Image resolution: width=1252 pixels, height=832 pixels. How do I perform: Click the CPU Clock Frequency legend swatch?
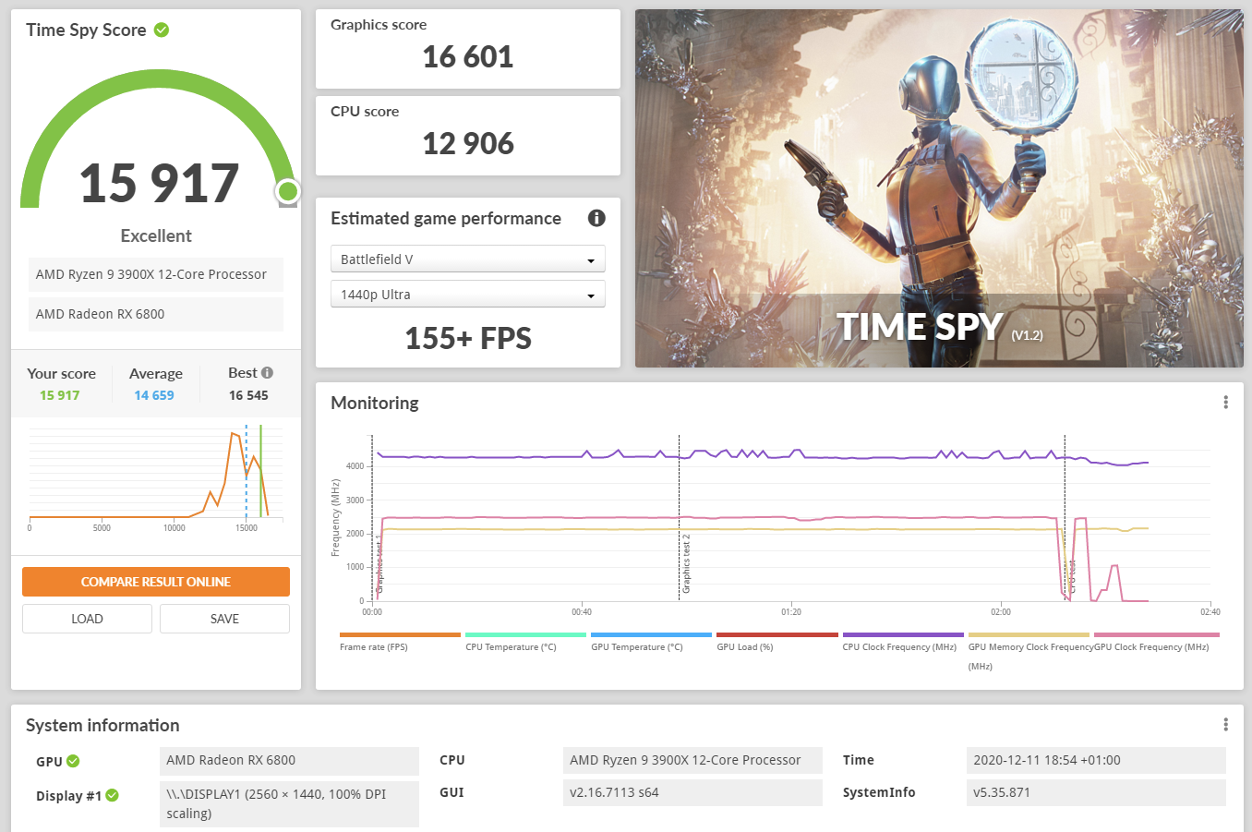coord(903,635)
